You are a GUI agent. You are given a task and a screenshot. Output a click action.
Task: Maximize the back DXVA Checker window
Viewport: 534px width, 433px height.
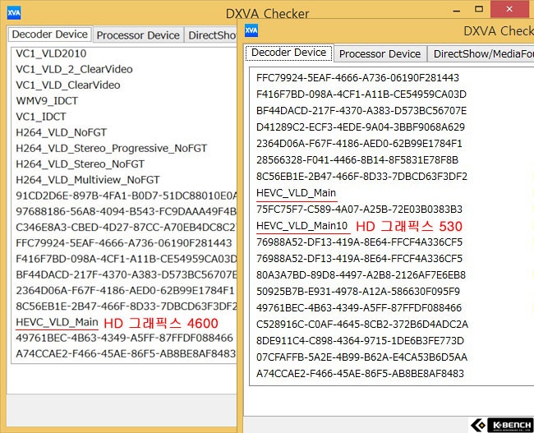[479, 9]
